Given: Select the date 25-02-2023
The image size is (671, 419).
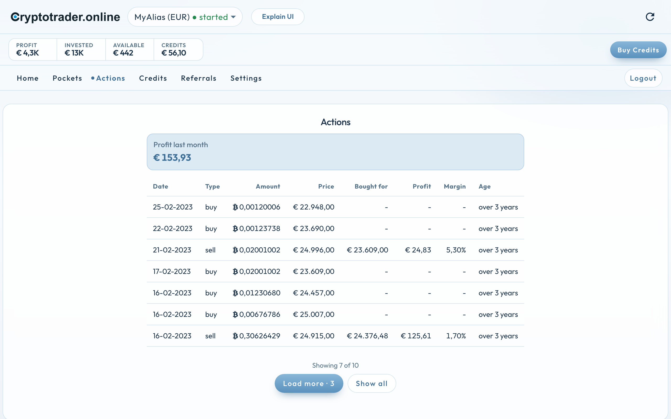Looking at the screenshot, I should tap(173, 207).
